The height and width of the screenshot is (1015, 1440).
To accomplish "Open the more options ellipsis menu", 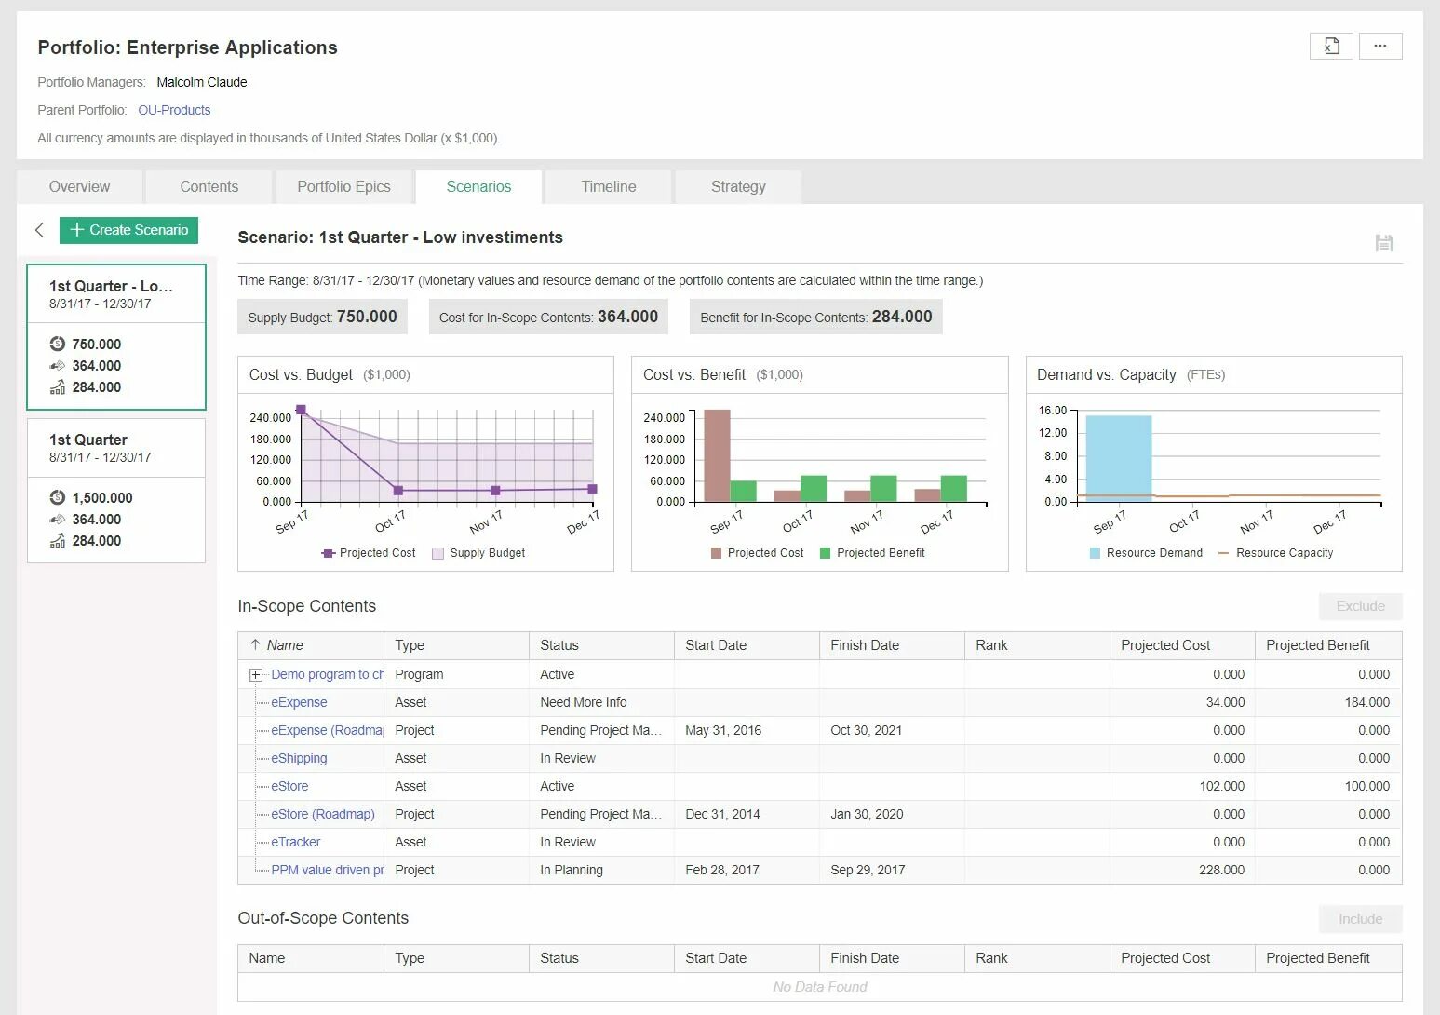I will click(1380, 46).
